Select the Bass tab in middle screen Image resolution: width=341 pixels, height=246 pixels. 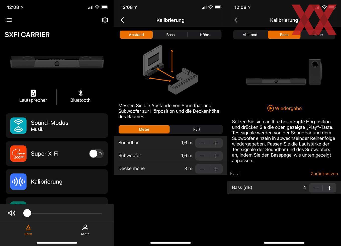170,35
